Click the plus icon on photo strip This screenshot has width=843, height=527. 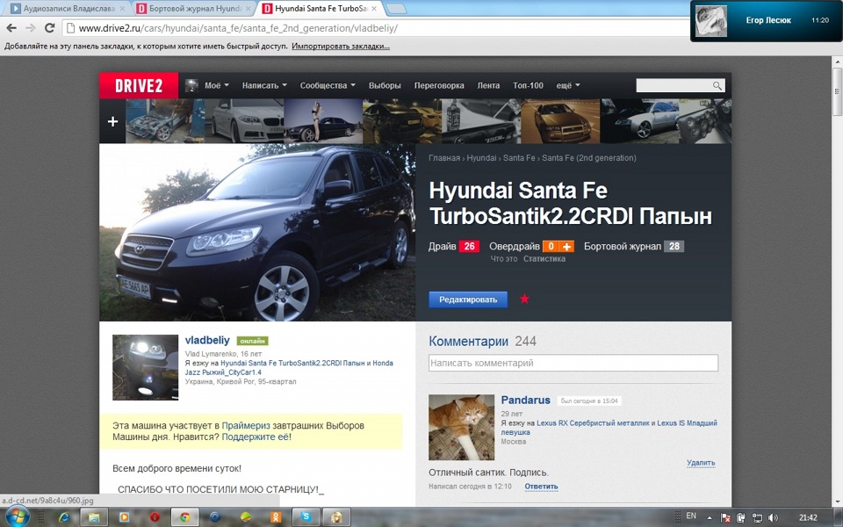point(112,121)
